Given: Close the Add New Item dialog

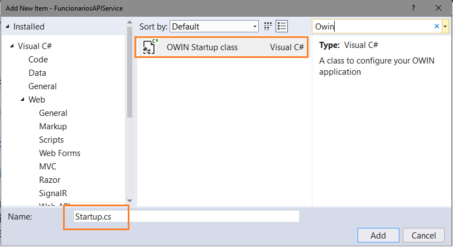Looking at the screenshot, I should point(438,8).
